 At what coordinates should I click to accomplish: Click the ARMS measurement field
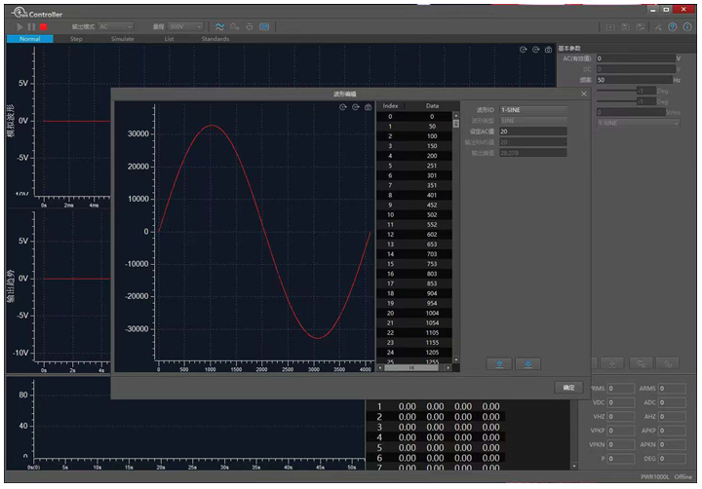tap(672, 389)
